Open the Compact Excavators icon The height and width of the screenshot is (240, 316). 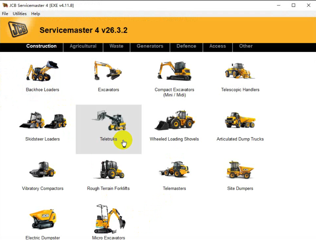(x=174, y=71)
